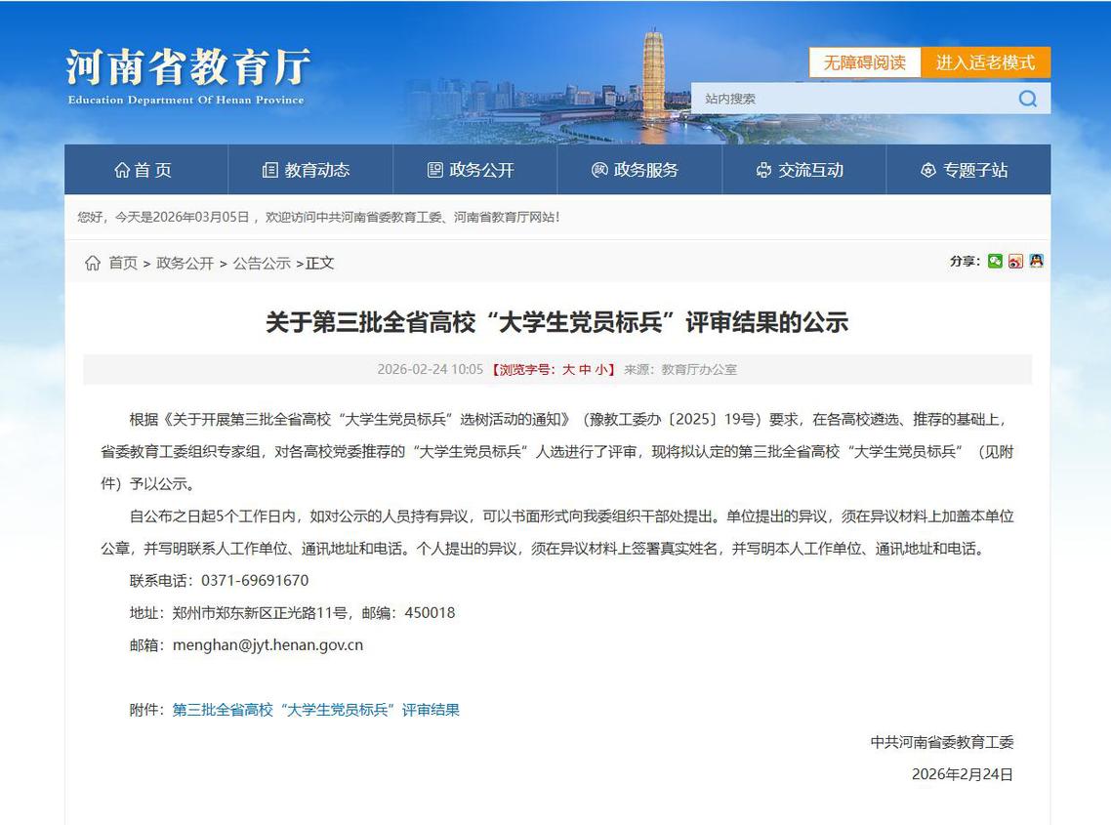Open the 政务服务 navigation menu
Image resolution: width=1111 pixels, height=825 pixels.
click(636, 170)
